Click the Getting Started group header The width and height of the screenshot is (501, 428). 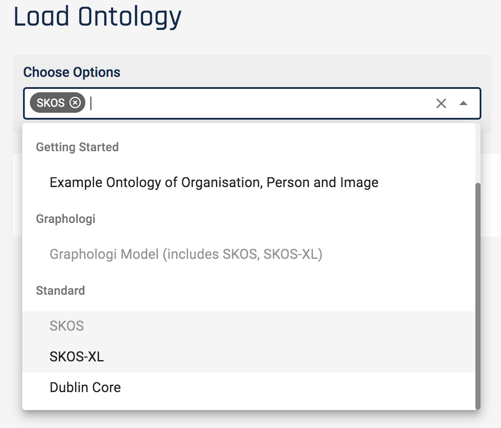(77, 147)
